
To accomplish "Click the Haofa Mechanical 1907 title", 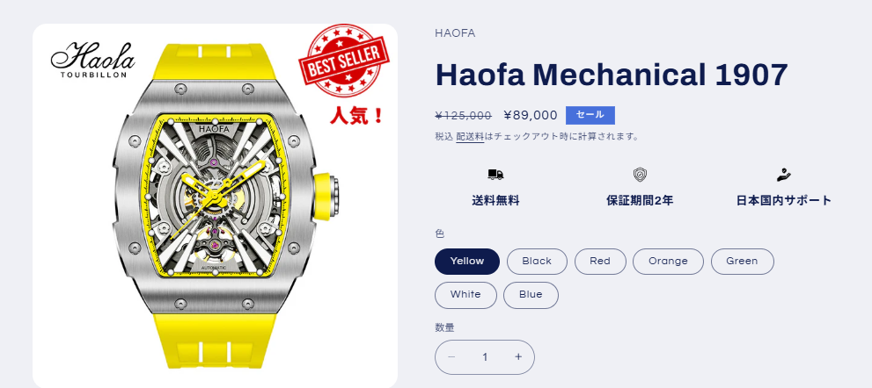I will 612,75.
